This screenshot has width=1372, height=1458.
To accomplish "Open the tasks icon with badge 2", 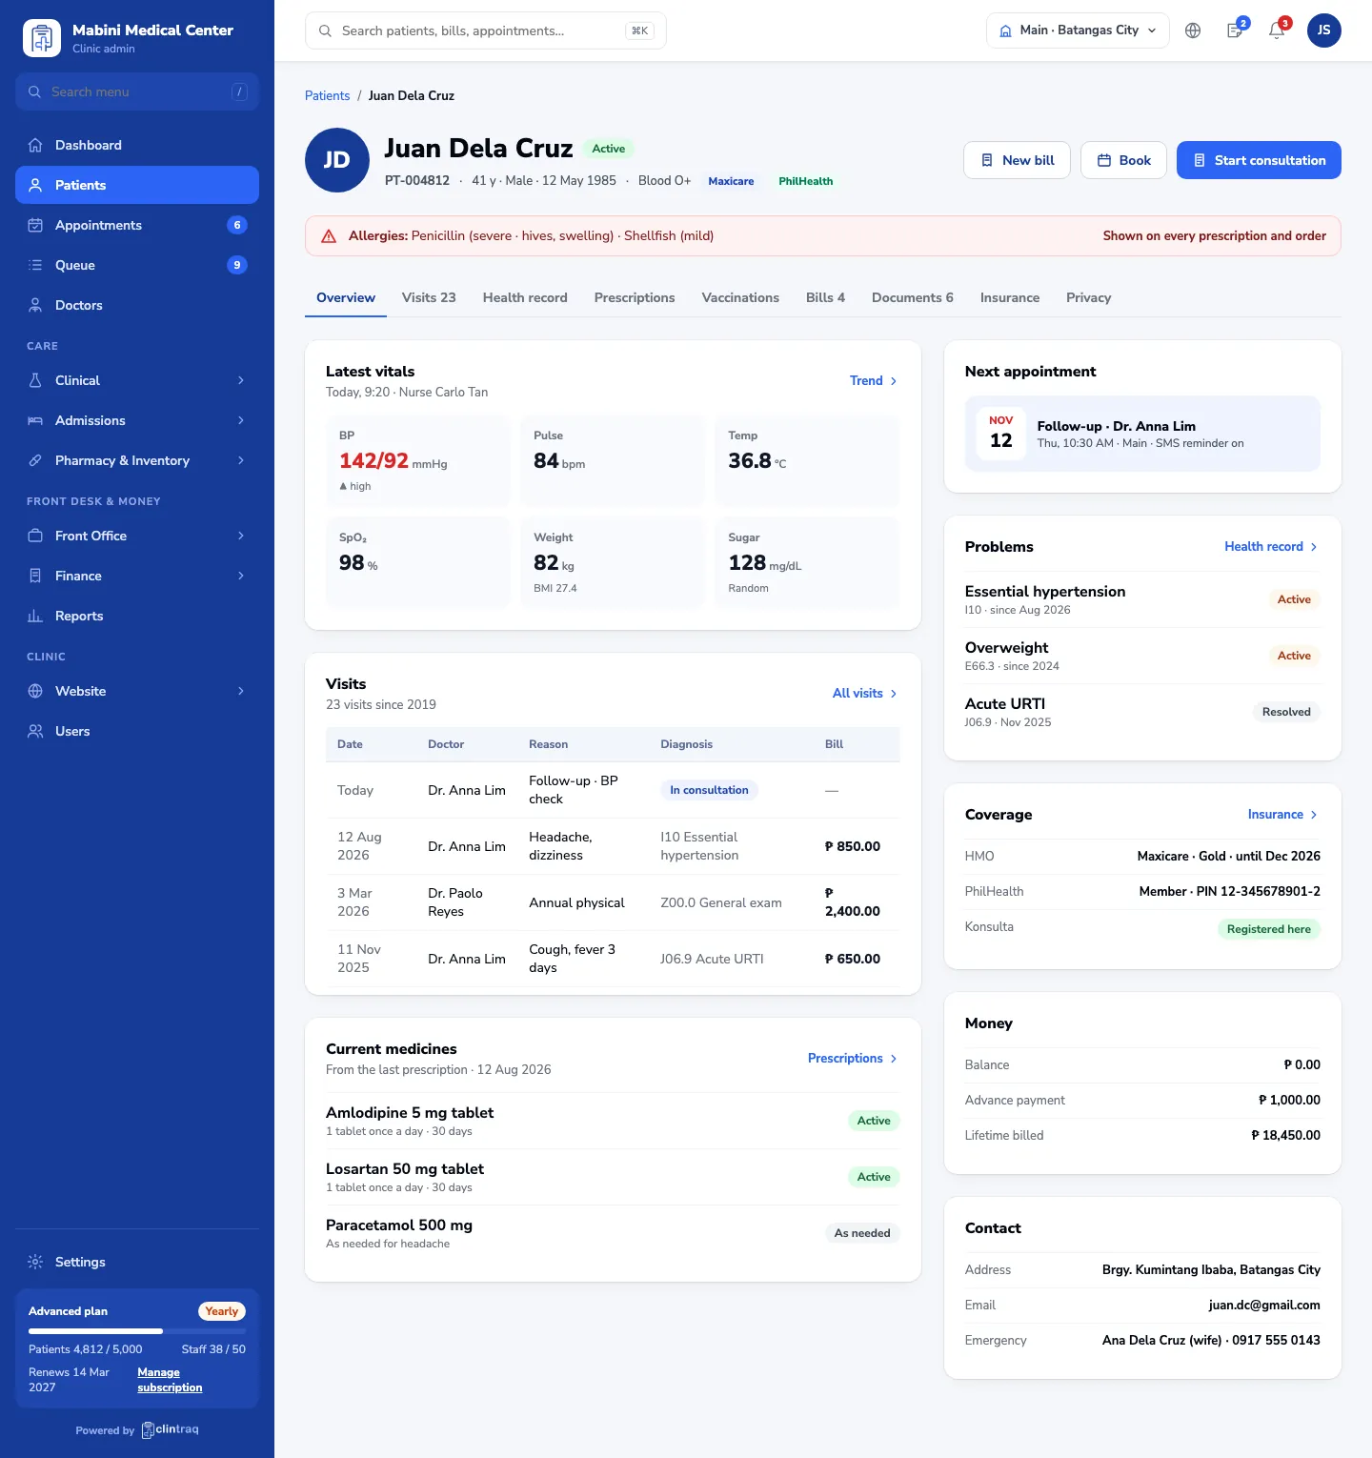I will coord(1235,30).
